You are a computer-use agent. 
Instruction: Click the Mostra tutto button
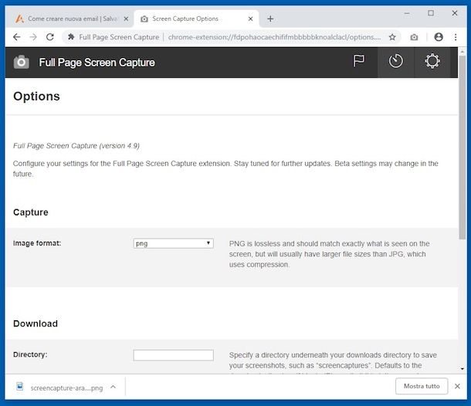point(422,387)
